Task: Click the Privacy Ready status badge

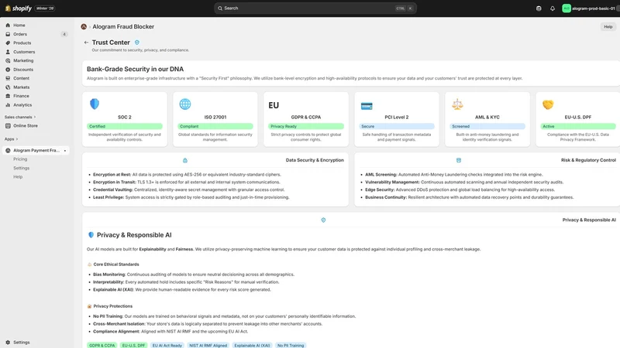Action: [x=306, y=126]
